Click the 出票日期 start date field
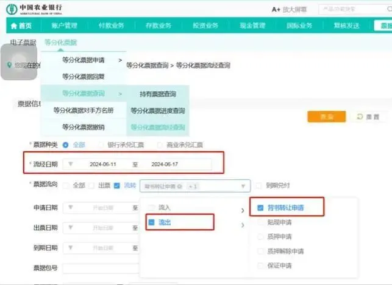The width and height of the screenshot is (392, 285). 103,228
